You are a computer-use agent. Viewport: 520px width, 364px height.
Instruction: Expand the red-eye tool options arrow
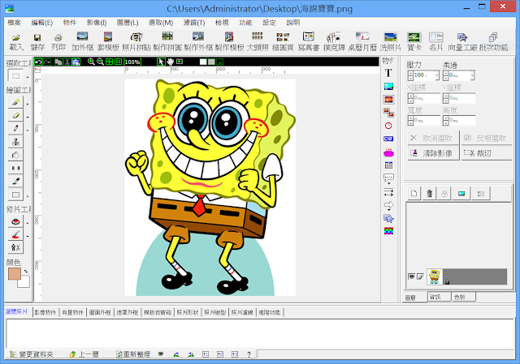point(28,223)
